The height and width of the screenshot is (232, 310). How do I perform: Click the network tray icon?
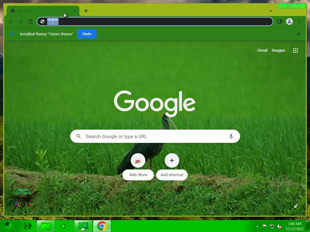click(x=272, y=226)
